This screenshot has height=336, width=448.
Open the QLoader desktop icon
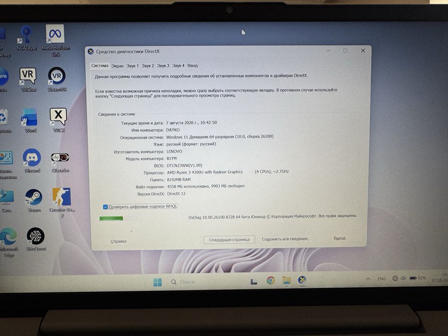[x=60, y=162]
